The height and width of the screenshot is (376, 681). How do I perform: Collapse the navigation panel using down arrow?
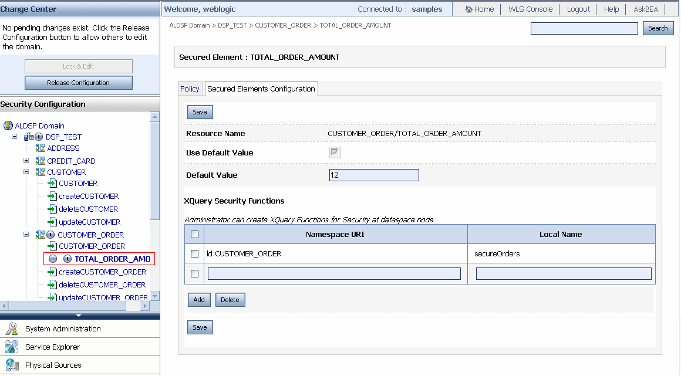tap(79, 316)
